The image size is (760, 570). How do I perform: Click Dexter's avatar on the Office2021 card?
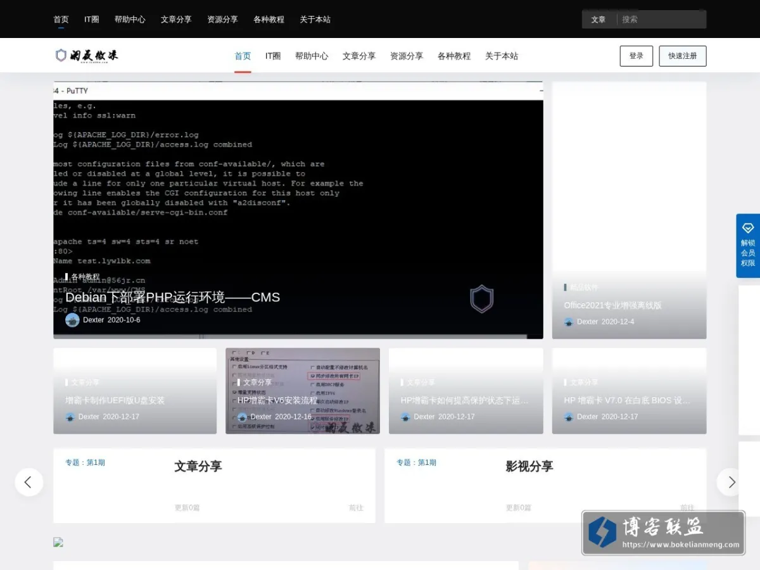(569, 322)
